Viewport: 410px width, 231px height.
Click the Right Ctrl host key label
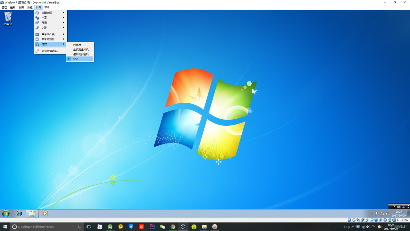[403, 220]
